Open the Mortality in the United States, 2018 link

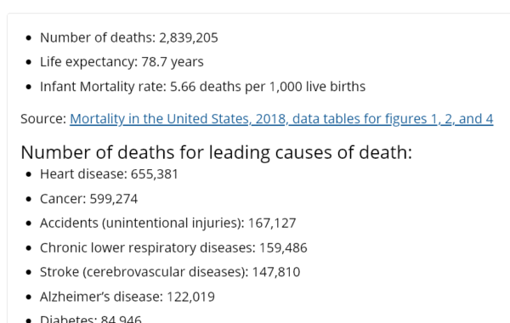pyautogui.click(x=281, y=119)
